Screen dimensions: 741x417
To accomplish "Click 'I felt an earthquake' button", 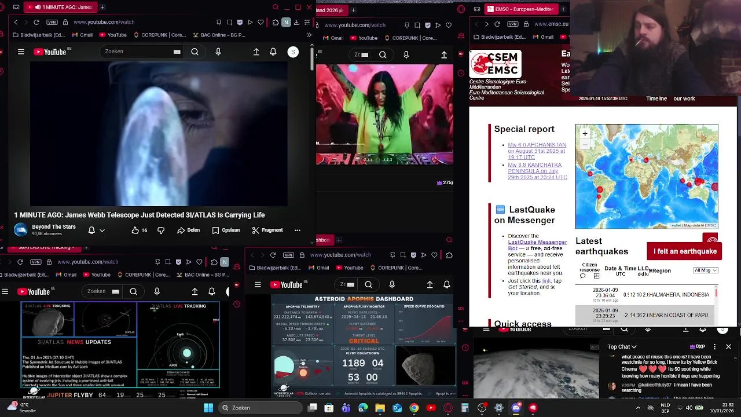I will [685, 251].
